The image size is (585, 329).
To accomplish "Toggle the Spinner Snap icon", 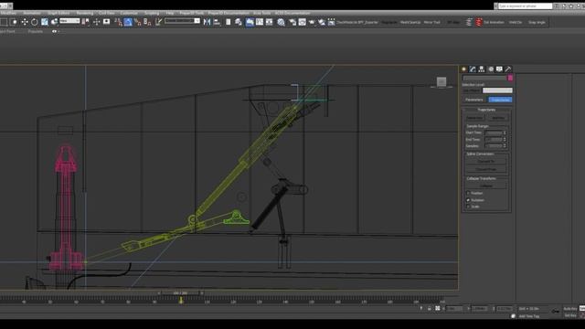I will point(147,22).
